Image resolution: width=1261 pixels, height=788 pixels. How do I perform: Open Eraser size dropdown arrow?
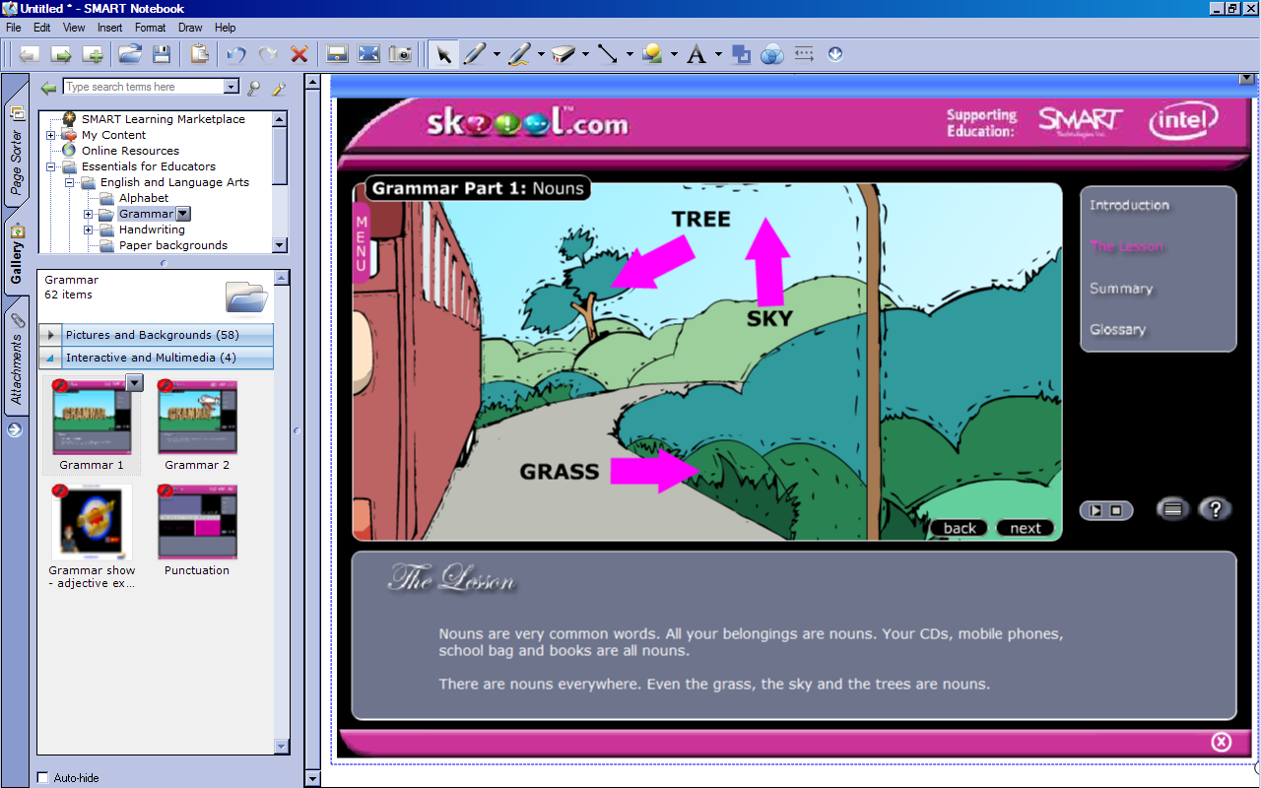pyautogui.click(x=585, y=54)
